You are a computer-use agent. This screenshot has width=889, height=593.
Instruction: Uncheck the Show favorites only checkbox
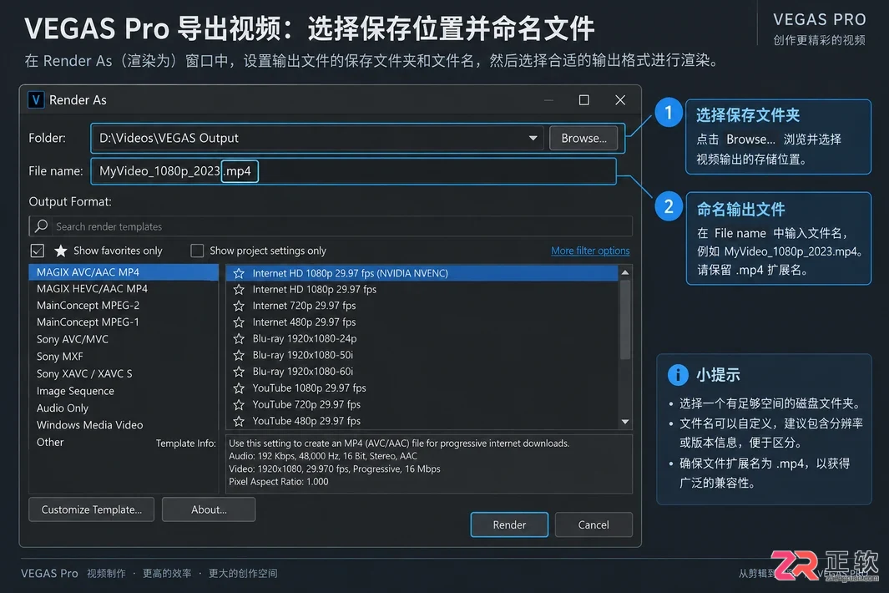(x=38, y=251)
